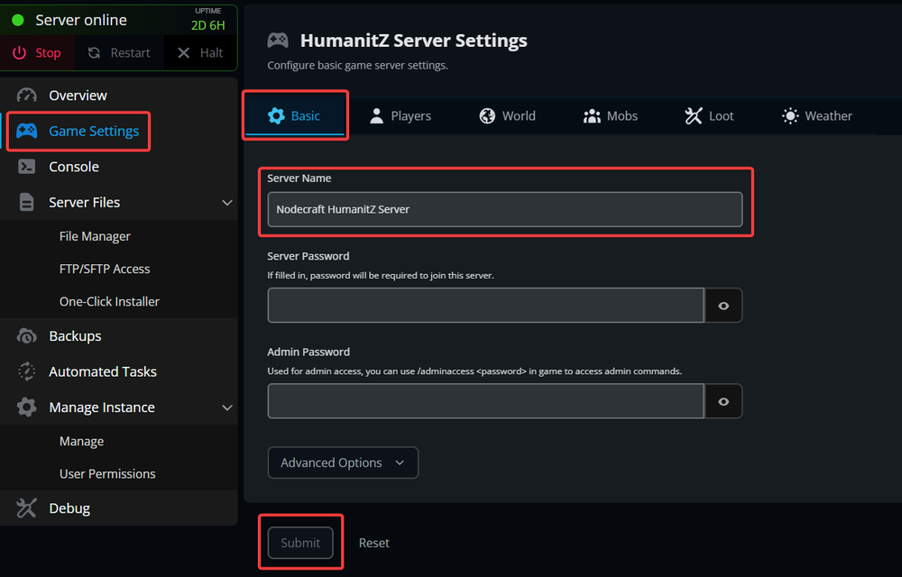Viewport: 902px width, 577px height.
Task: Click the Automated Tasks clock icon
Action: point(26,371)
